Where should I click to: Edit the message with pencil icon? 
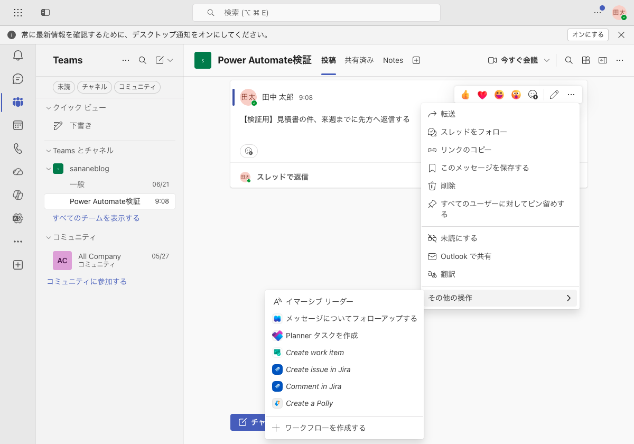tap(554, 95)
